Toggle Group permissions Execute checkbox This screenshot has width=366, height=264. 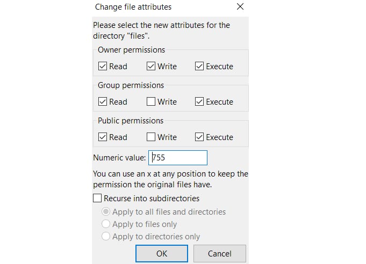click(199, 102)
